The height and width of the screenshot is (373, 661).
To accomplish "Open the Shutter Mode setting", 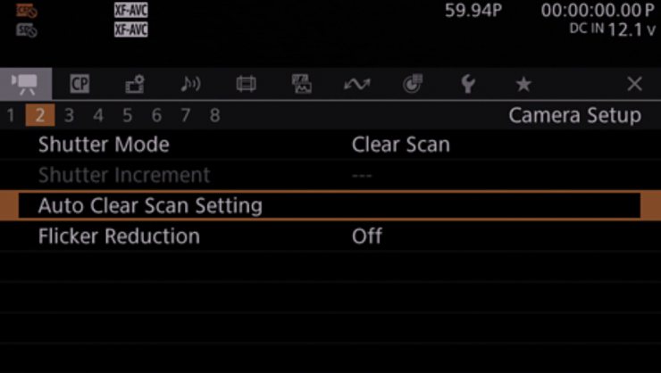I will pos(104,145).
